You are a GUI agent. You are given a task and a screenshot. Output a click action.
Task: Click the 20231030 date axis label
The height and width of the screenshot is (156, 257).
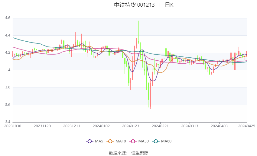click(13, 126)
